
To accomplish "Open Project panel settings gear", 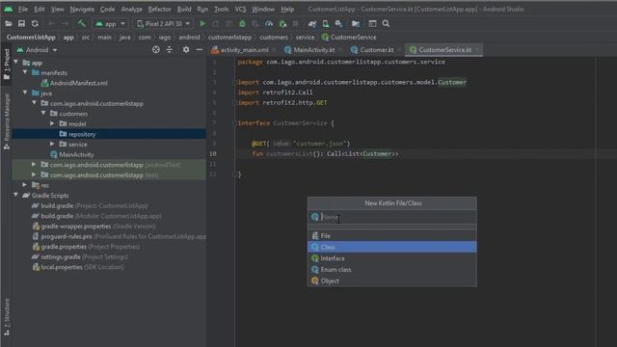I will [186, 49].
